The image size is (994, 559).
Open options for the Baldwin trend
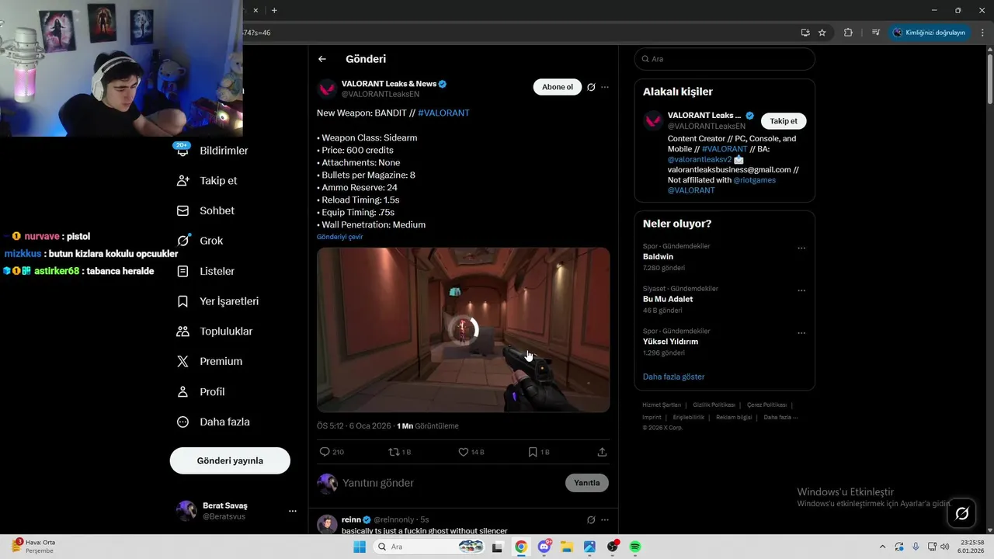pyautogui.click(x=801, y=248)
